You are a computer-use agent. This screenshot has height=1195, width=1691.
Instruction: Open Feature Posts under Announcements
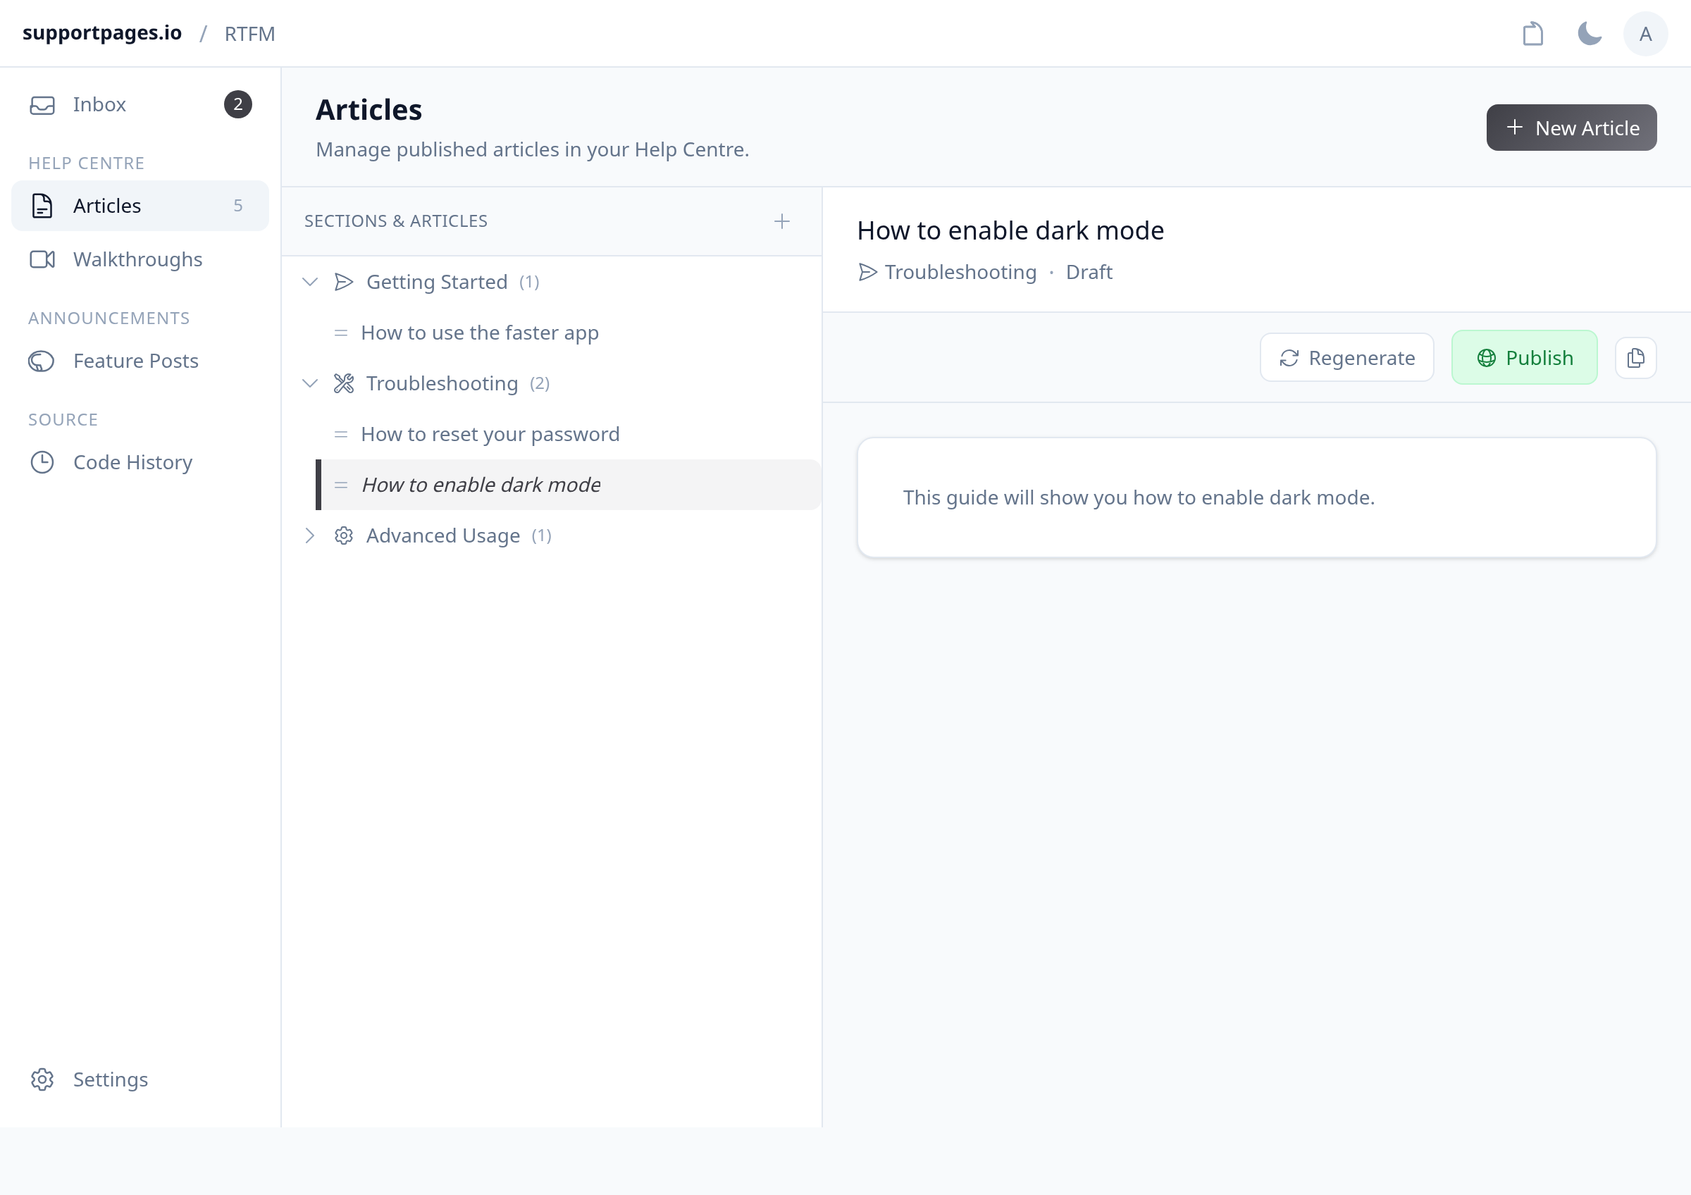140,361
